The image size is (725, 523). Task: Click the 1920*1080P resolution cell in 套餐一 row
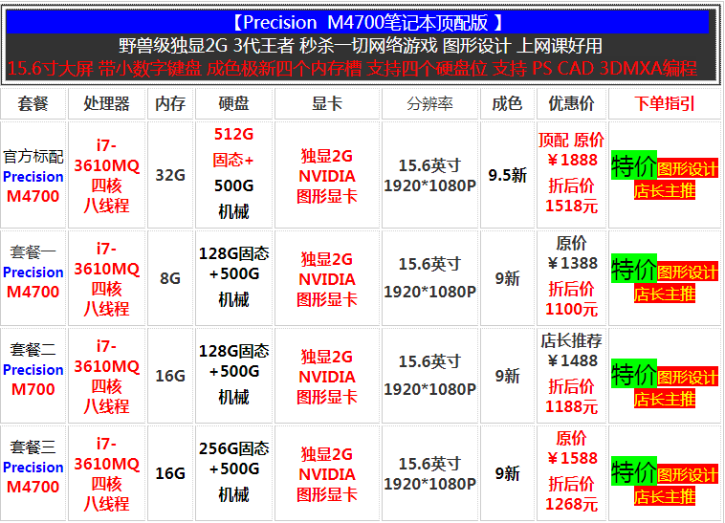430,278
